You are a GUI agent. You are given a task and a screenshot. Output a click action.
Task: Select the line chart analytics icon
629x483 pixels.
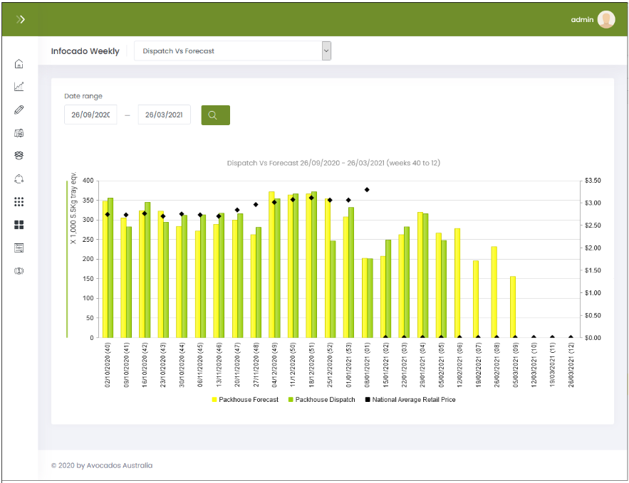point(19,86)
